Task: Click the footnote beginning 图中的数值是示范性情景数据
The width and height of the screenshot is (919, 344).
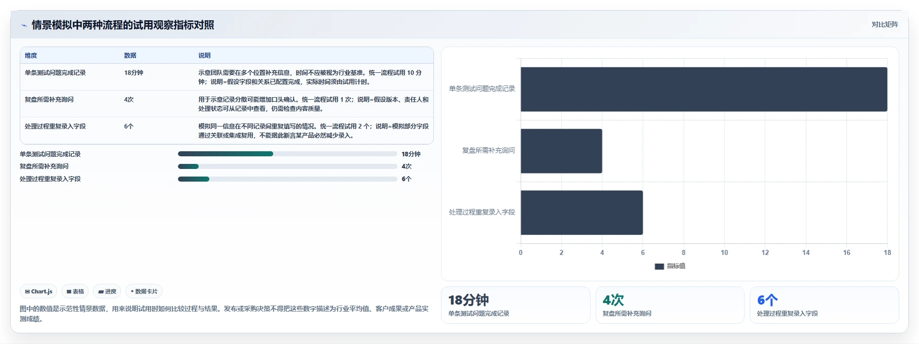Action: tap(224, 314)
